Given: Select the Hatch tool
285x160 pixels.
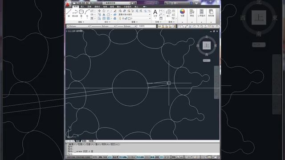Looking at the screenshot, I should [x=92, y=18].
